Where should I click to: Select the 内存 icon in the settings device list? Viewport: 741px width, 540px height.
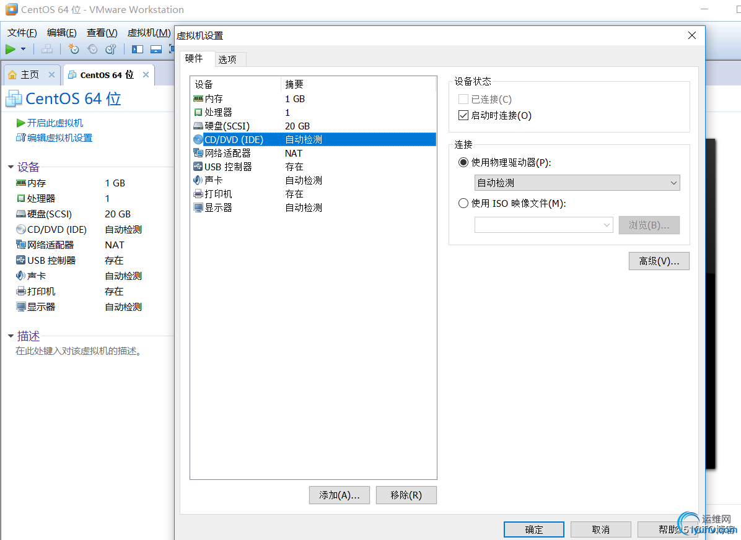coord(198,98)
